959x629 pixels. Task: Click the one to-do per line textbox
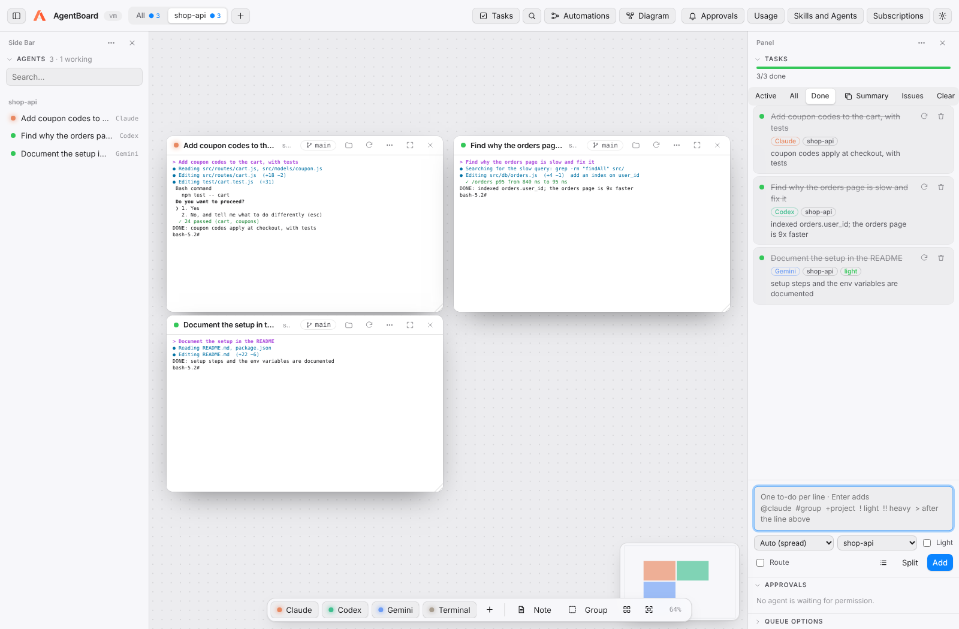pos(853,508)
